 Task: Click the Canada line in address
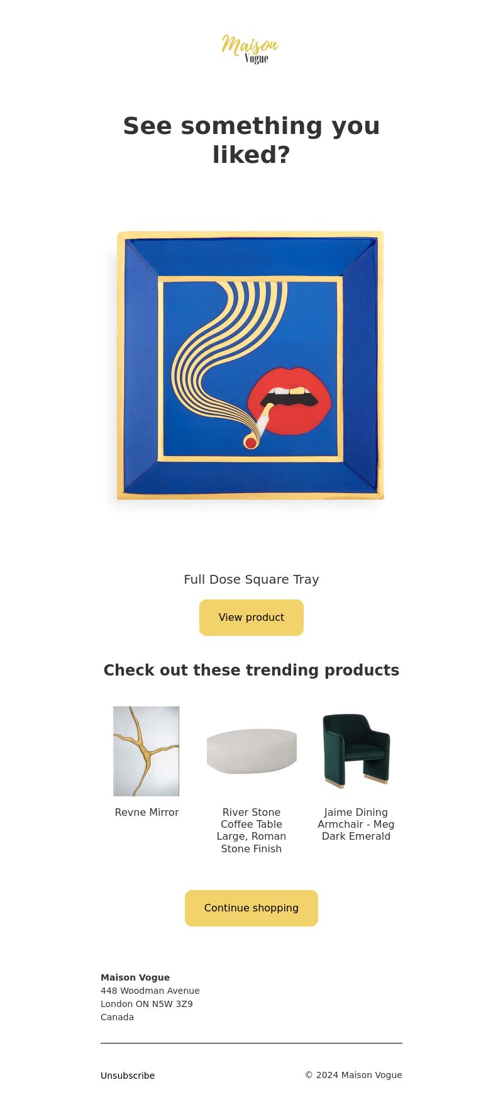click(117, 1017)
